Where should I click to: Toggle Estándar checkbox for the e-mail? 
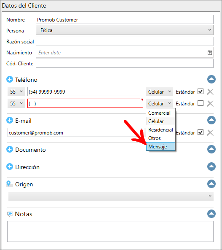[x=201, y=132]
